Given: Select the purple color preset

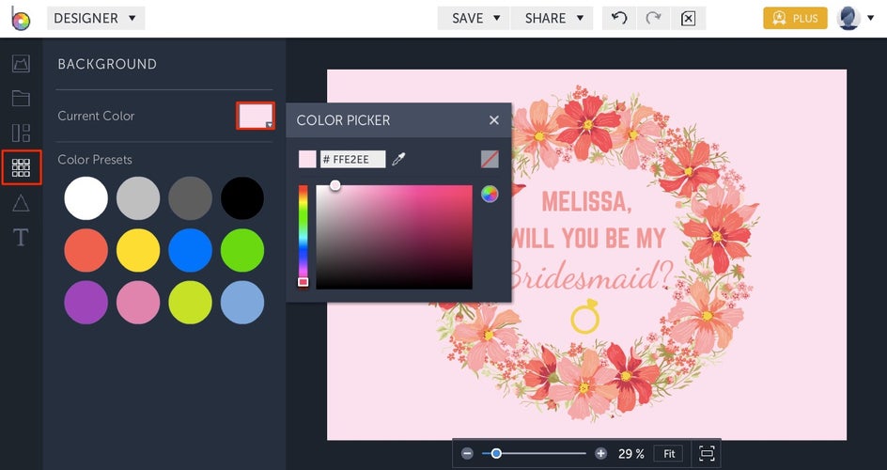Looking at the screenshot, I should 86,302.
